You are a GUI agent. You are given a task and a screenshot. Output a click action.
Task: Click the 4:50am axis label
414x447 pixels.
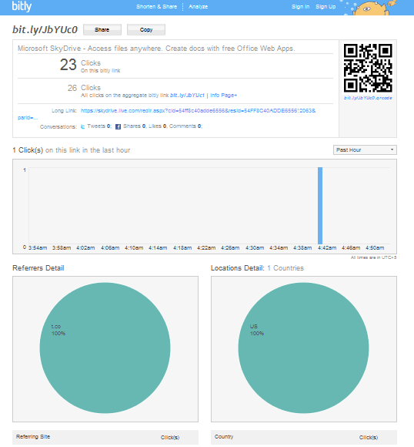point(375,247)
